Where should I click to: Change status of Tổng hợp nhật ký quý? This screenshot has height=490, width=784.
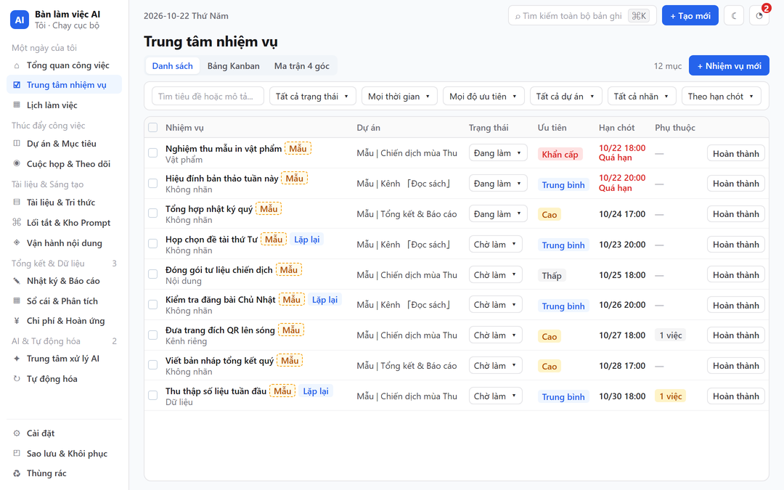tap(498, 214)
